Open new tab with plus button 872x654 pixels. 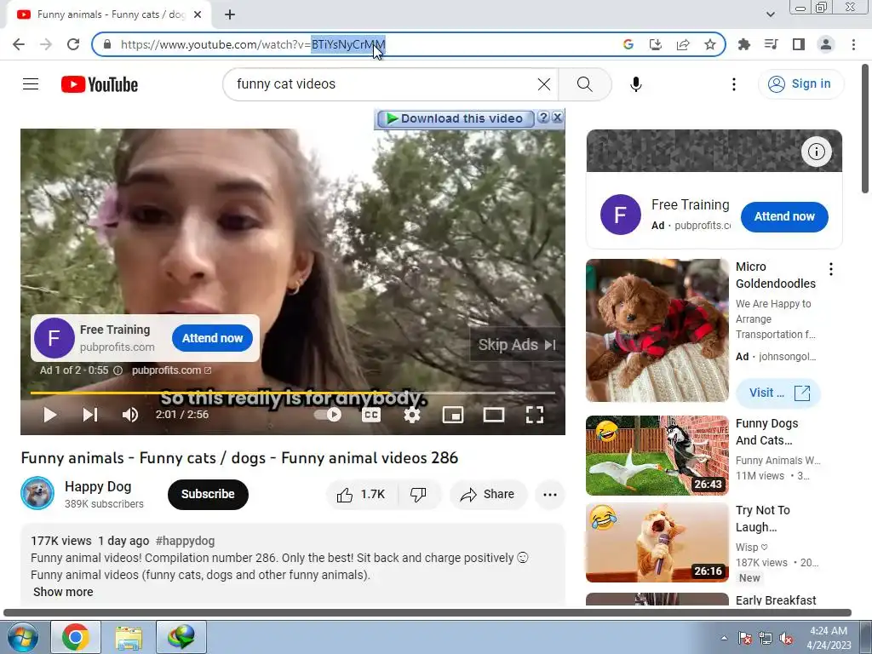[x=230, y=14]
